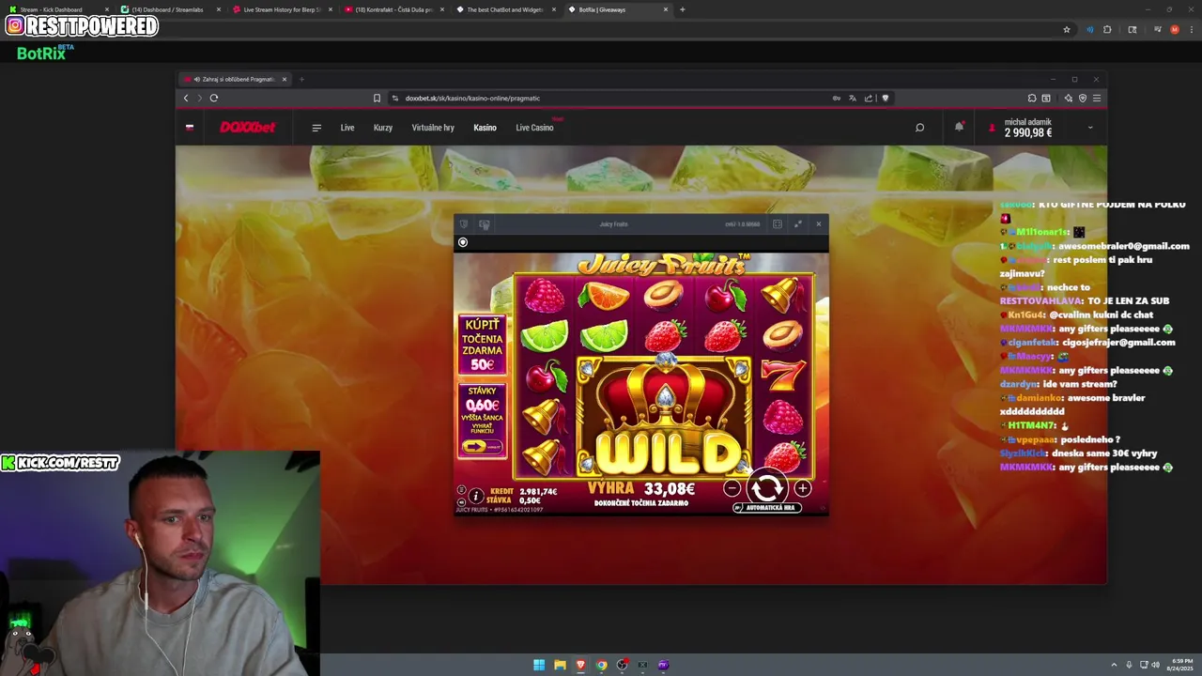The height and width of the screenshot is (676, 1202).
Task: Open outer browser extensions puzzle icon
Action: tap(1107, 29)
